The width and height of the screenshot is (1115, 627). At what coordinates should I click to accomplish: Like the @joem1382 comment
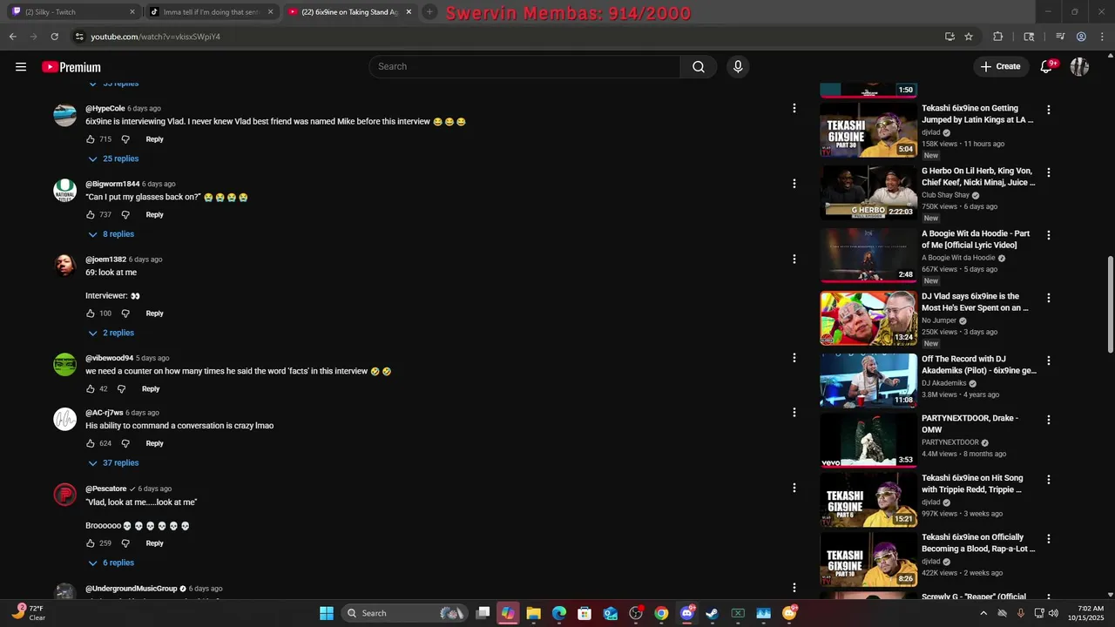coord(91,313)
